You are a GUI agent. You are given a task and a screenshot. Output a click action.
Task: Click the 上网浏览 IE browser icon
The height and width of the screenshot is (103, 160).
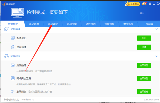pyautogui.click(x=13, y=92)
